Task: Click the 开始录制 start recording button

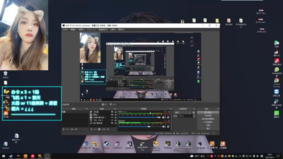Action: (x=208, y=116)
